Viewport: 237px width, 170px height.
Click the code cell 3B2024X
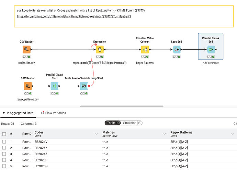click(x=41, y=148)
